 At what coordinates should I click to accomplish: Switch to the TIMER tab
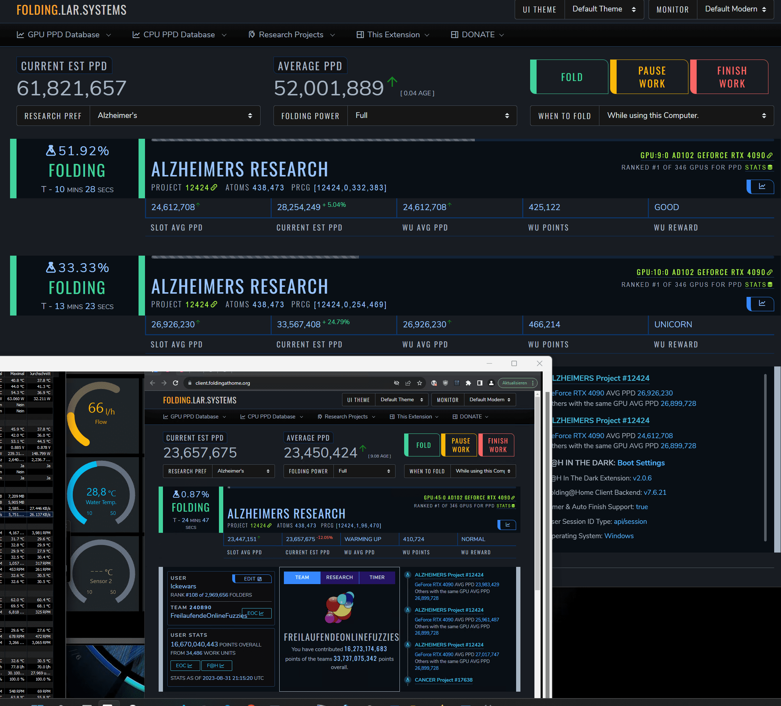tap(377, 577)
